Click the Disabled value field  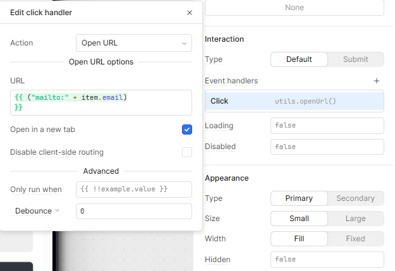[x=327, y=147]
